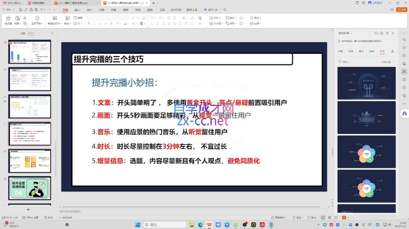Collapse the slide thumbnail panel
The height and width of the screenshot is (229, 409).
[x=52, y=33]
